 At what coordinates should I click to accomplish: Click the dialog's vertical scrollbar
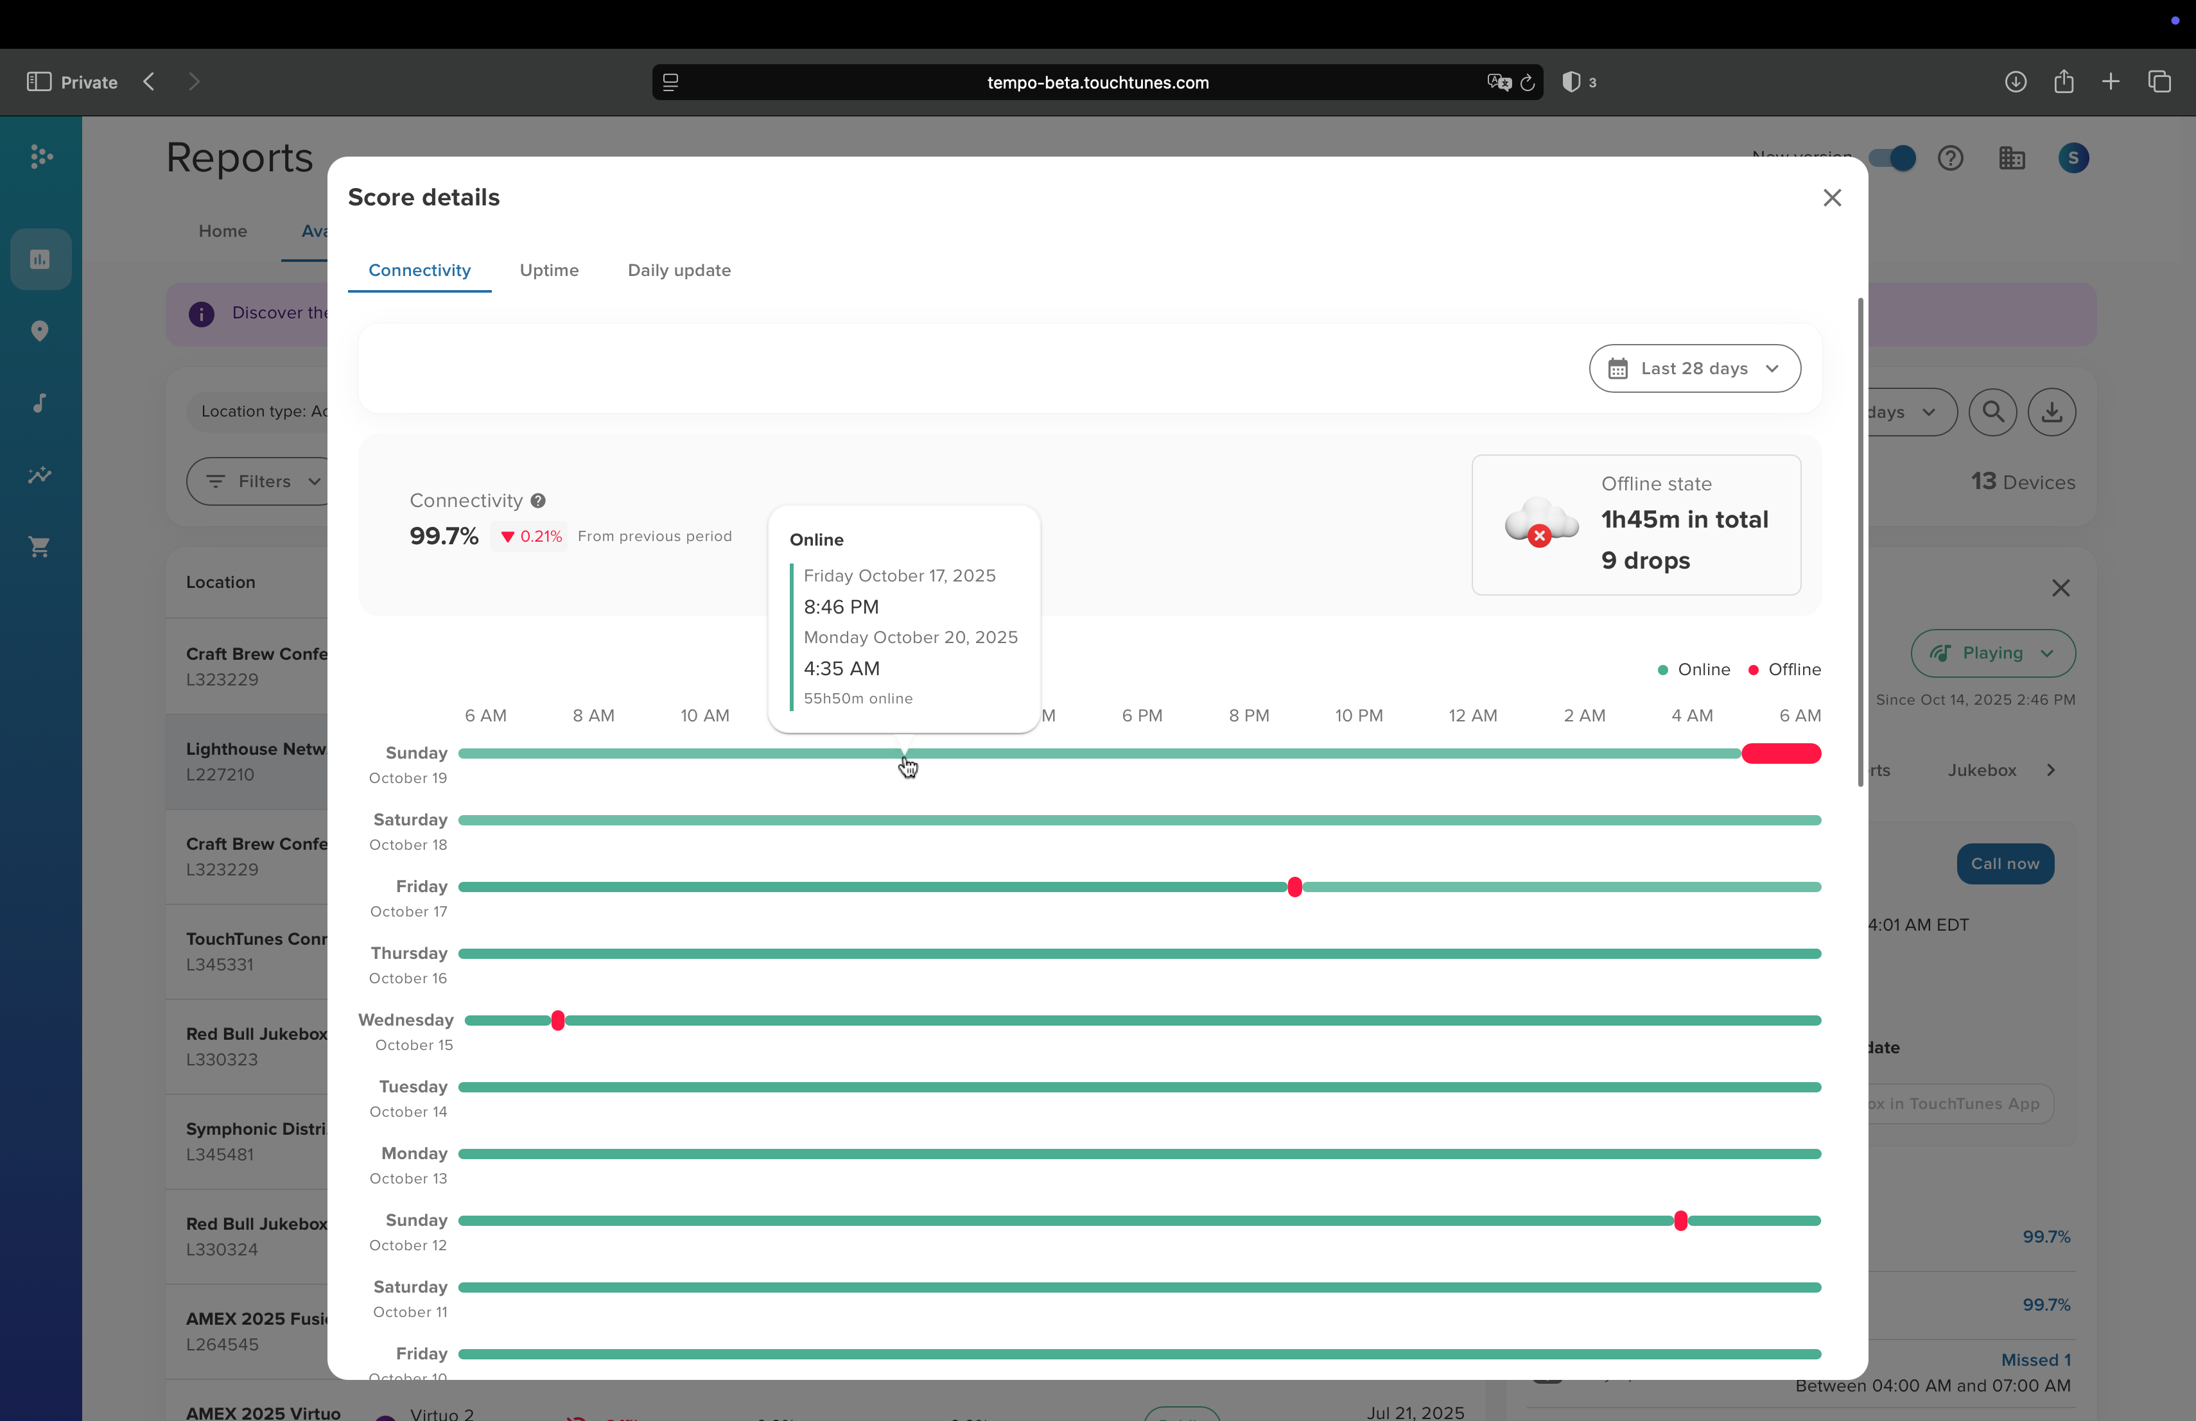click(1860, 541)
